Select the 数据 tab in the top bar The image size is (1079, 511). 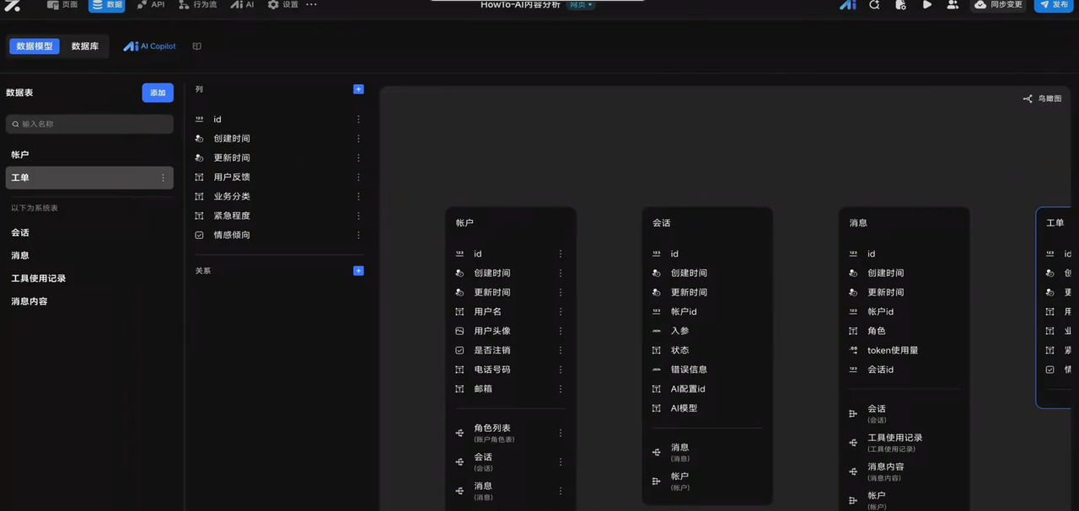(x=107, y=5)
